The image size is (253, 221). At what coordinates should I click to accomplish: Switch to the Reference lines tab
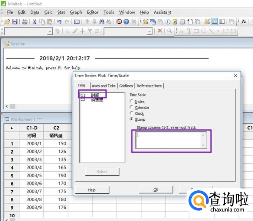[149, 86]
